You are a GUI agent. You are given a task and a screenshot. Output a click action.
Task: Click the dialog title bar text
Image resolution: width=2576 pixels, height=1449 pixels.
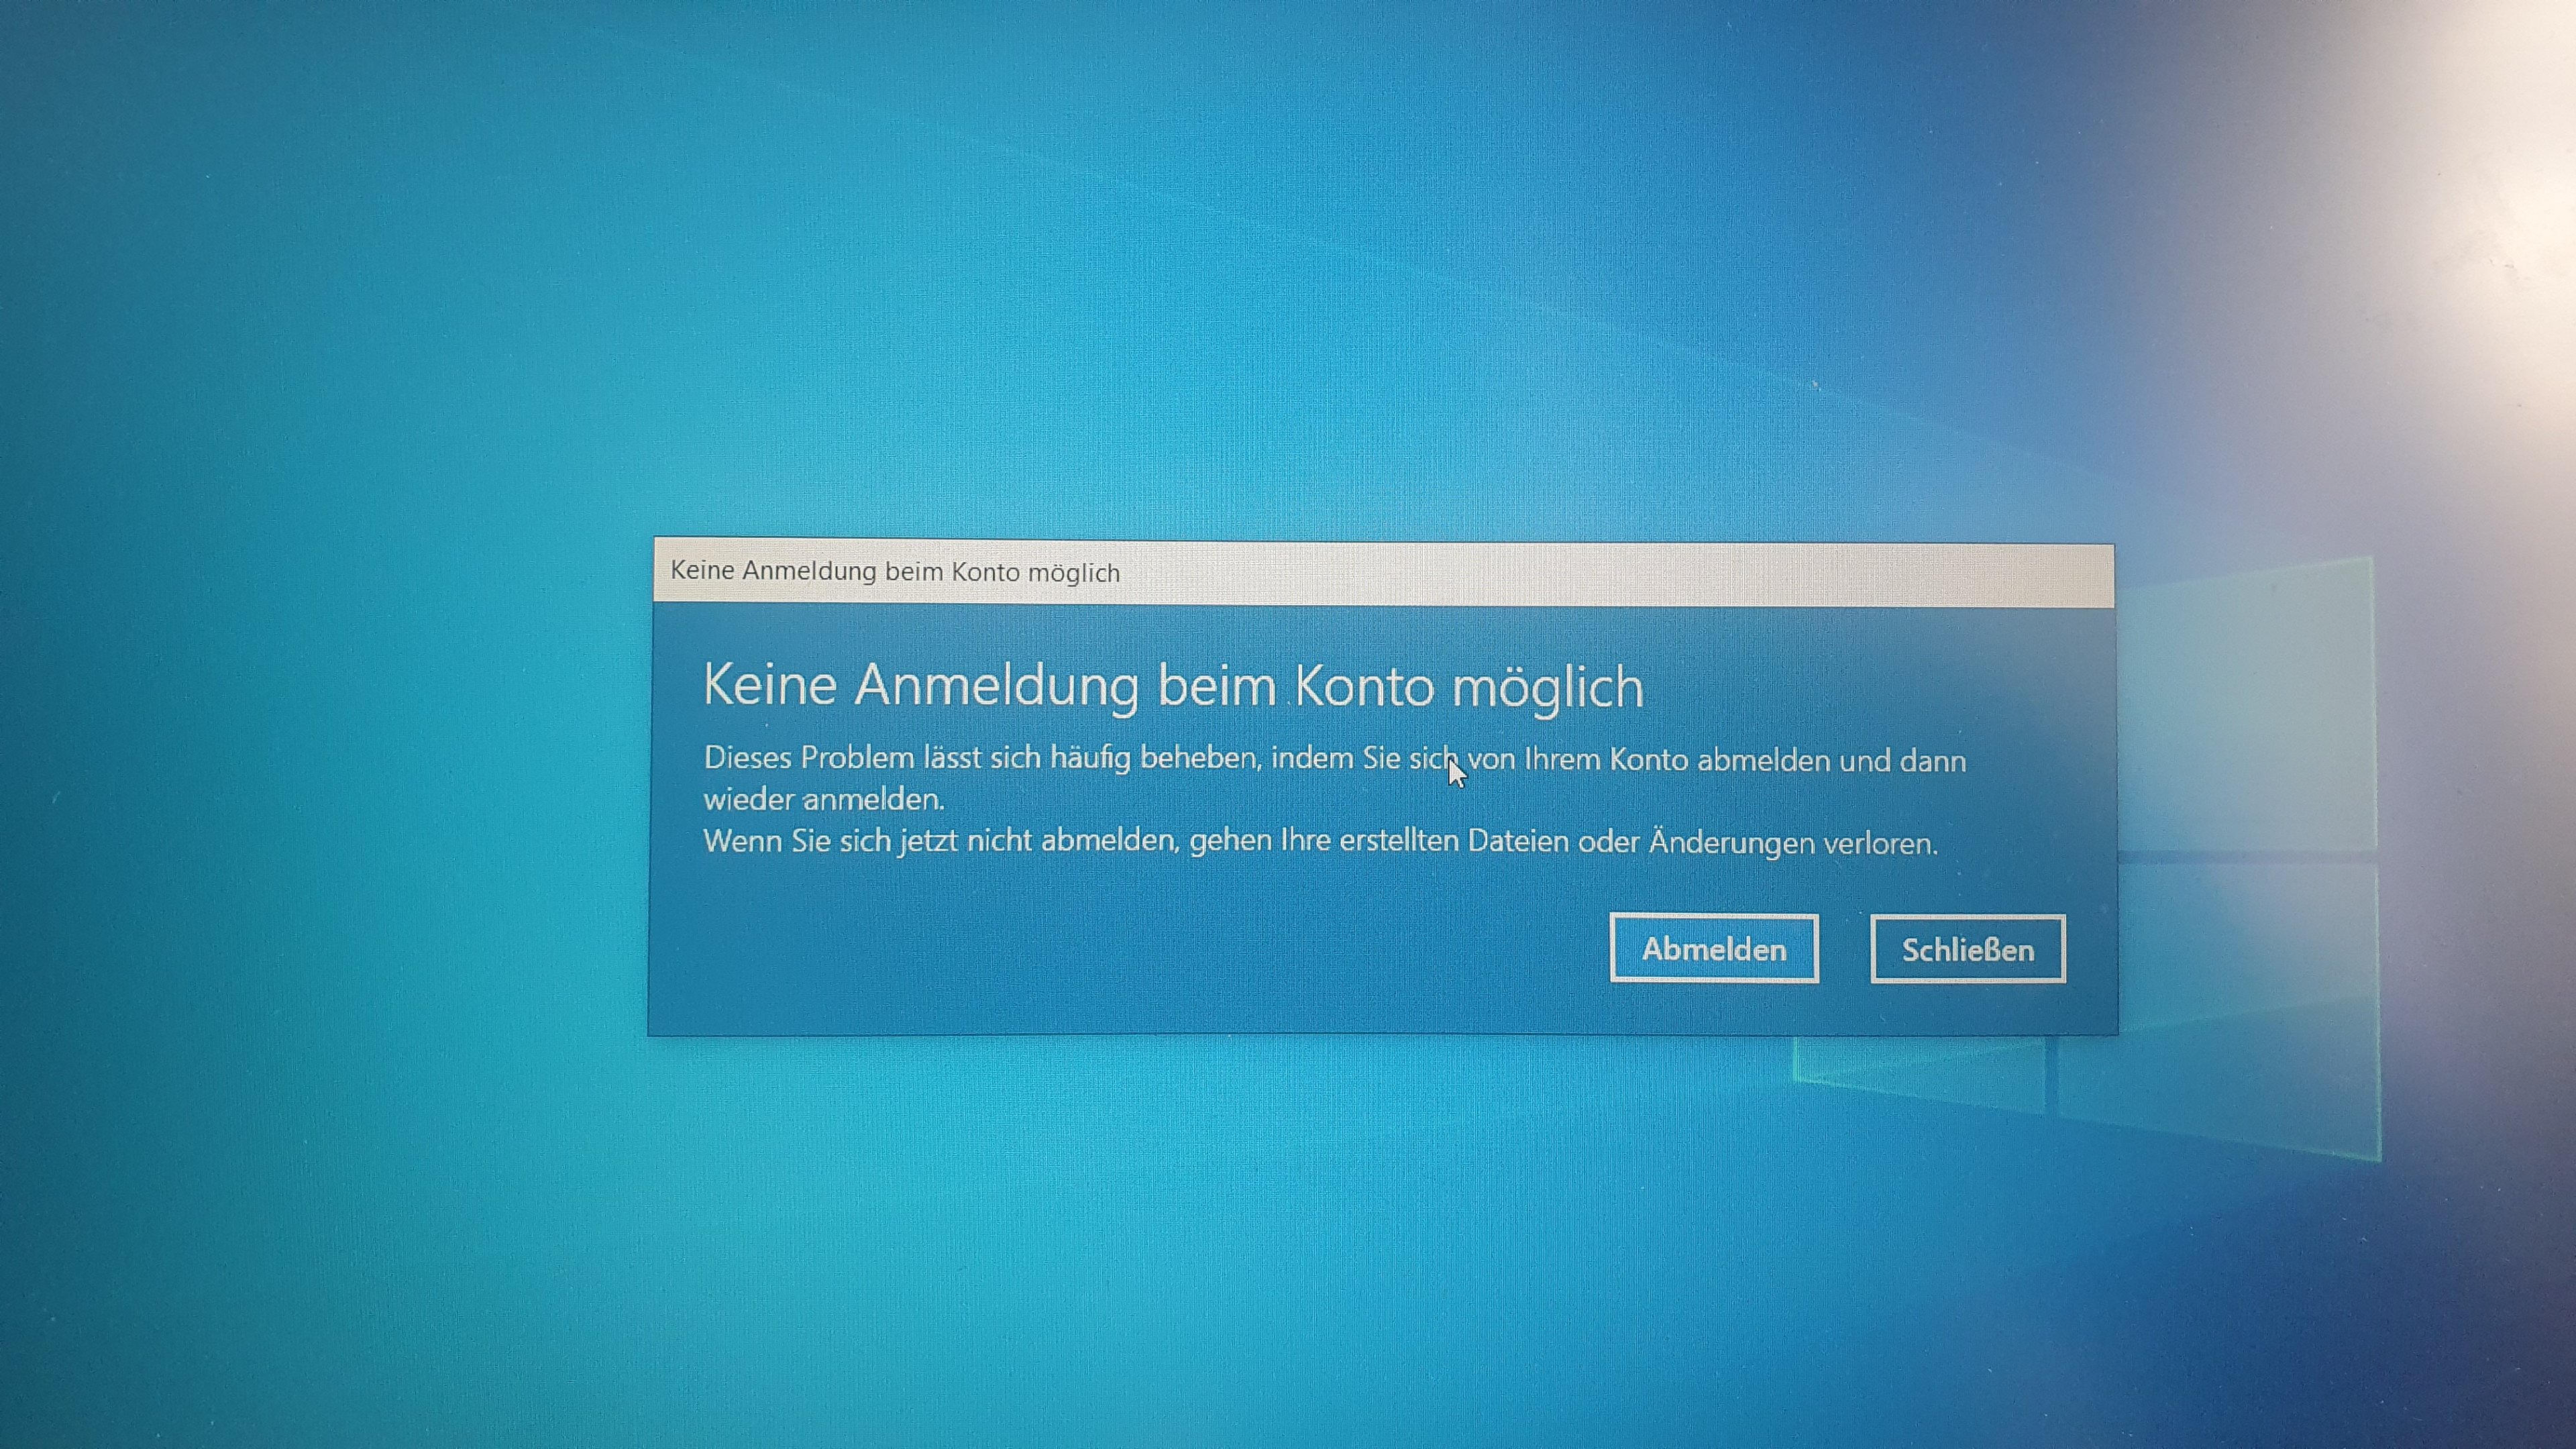tap(894, 572)
